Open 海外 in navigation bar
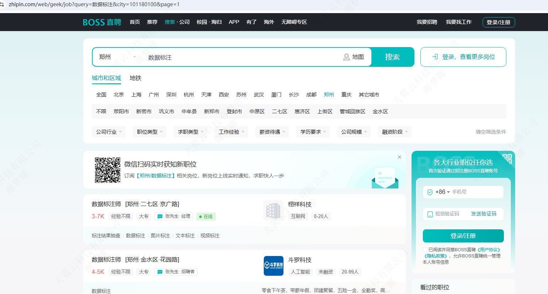548x294 pixels. click(269, 22)
